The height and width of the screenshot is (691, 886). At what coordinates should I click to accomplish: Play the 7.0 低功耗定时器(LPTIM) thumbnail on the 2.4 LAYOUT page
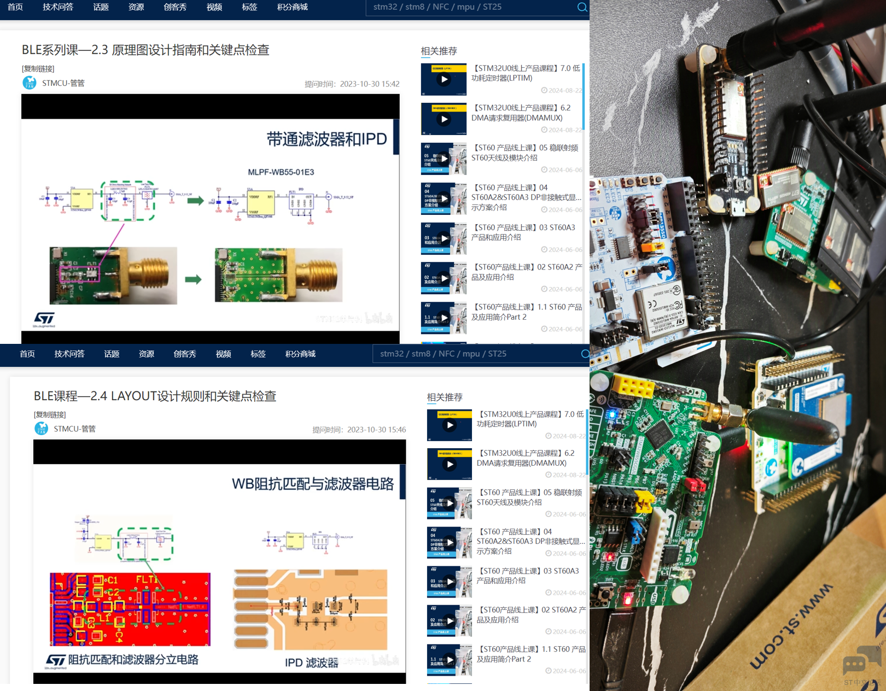tap(450, 425)
